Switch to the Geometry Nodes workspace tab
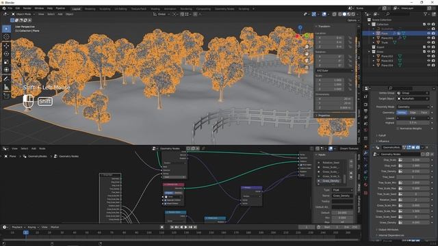This screenshot has width=438, height=246. (x=224, y=9)
